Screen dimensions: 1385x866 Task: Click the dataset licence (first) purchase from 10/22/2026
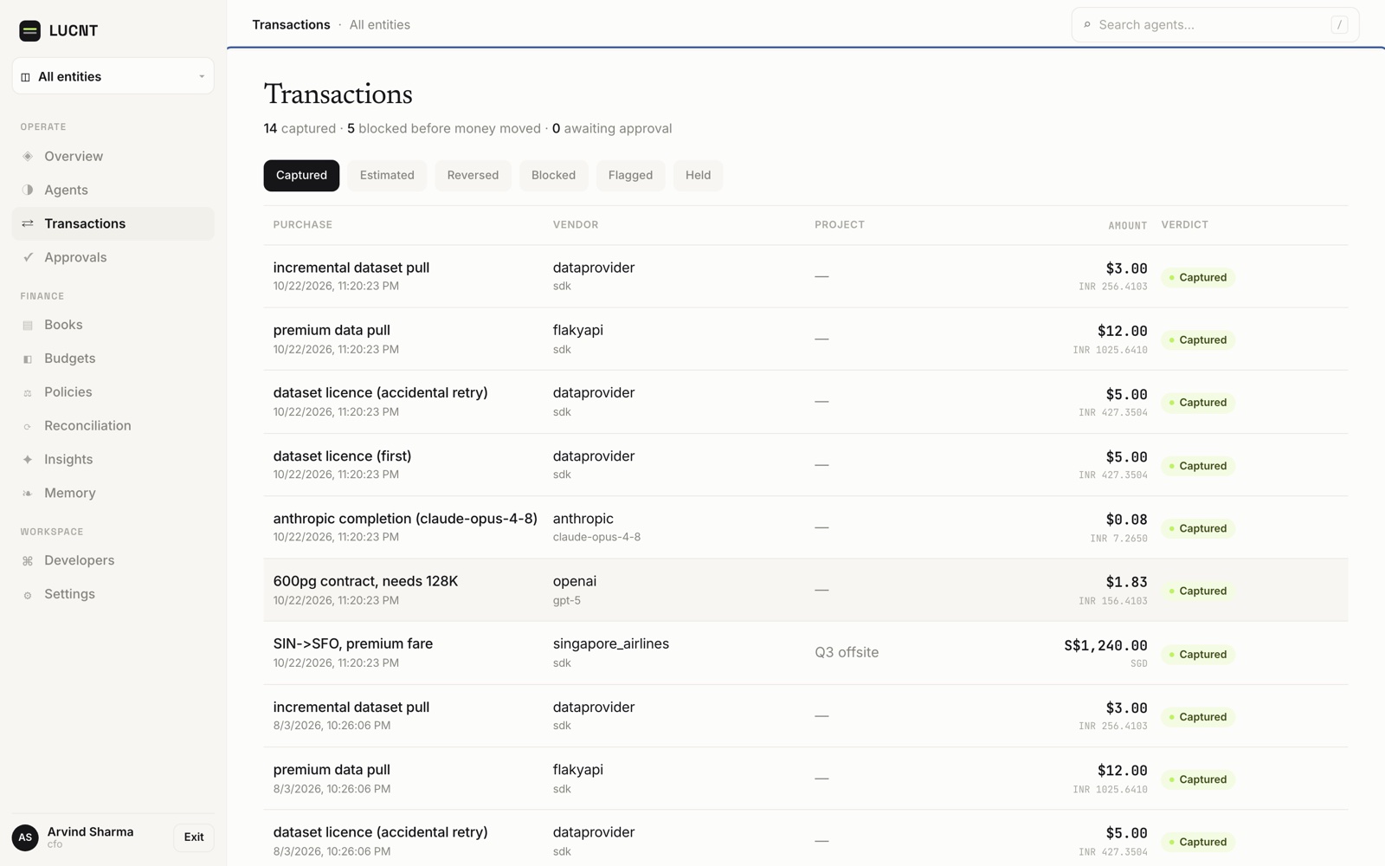tap(342, 456)
